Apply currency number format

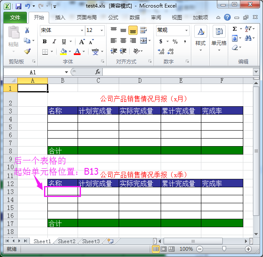click(x=161, y=42)
